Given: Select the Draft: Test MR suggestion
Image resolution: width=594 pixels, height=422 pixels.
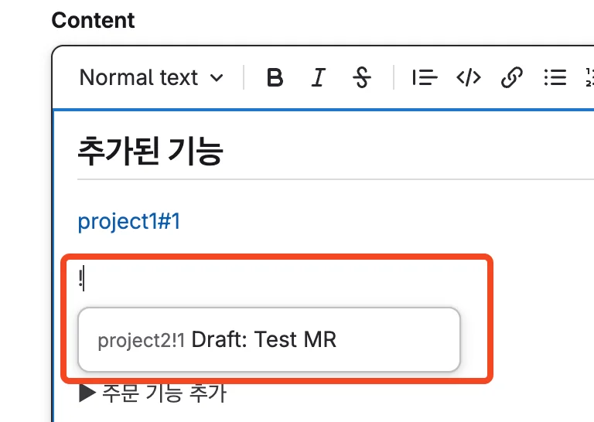Looking at the screenshot, I should pyautogui.click(x=264, y=339).
